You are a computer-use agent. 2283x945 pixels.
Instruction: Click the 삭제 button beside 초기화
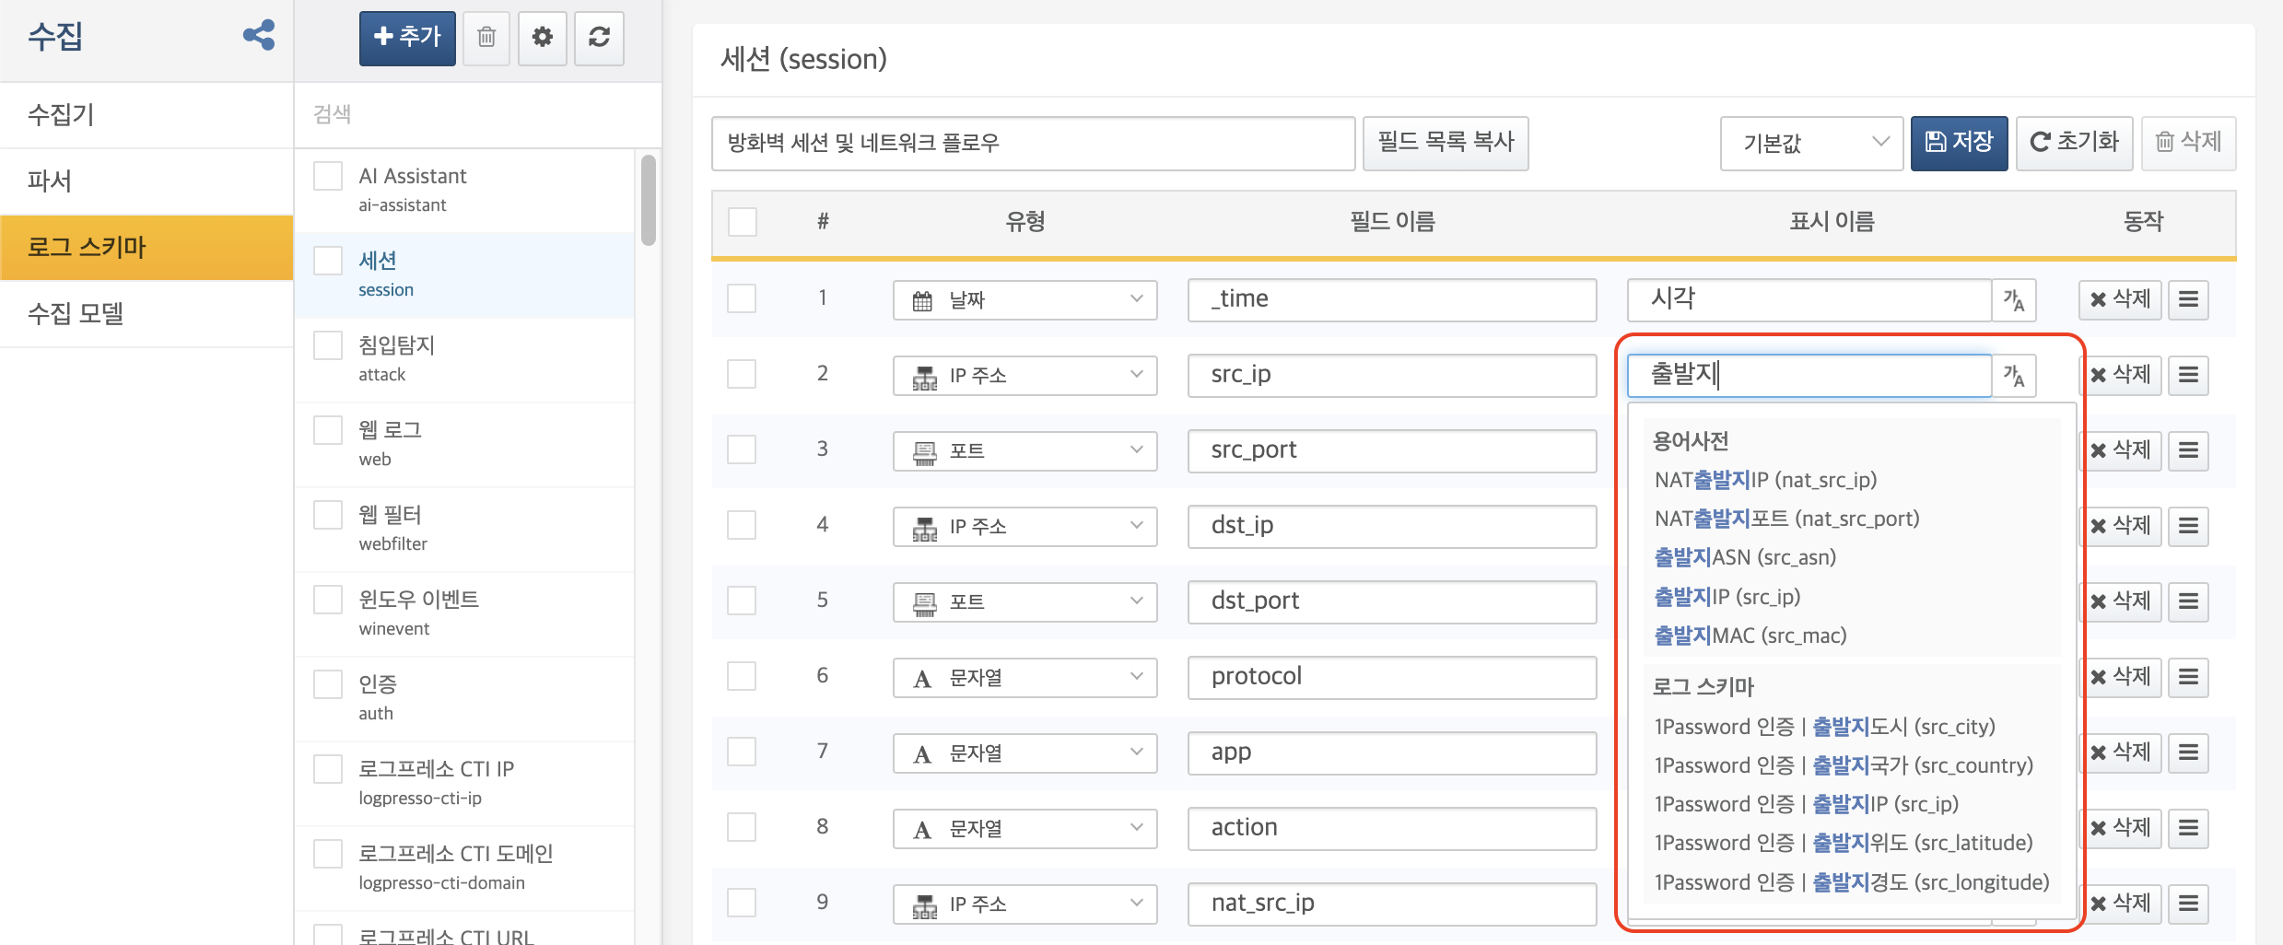[2188, 143]
